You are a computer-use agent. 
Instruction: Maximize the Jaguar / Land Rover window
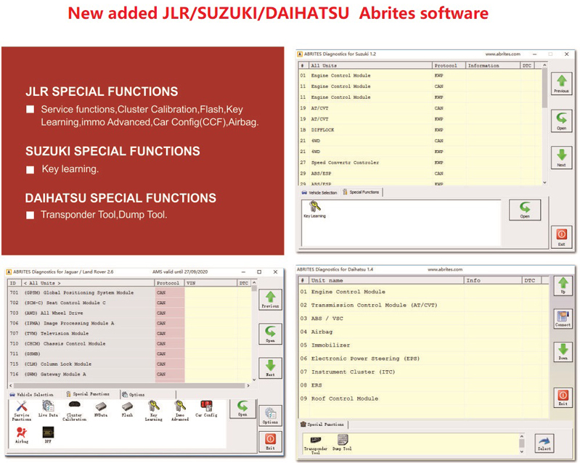point(259,272)
